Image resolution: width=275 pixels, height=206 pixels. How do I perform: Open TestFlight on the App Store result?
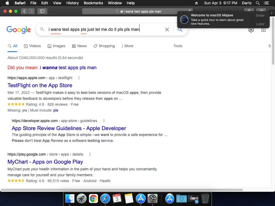[x=40, y=85]
